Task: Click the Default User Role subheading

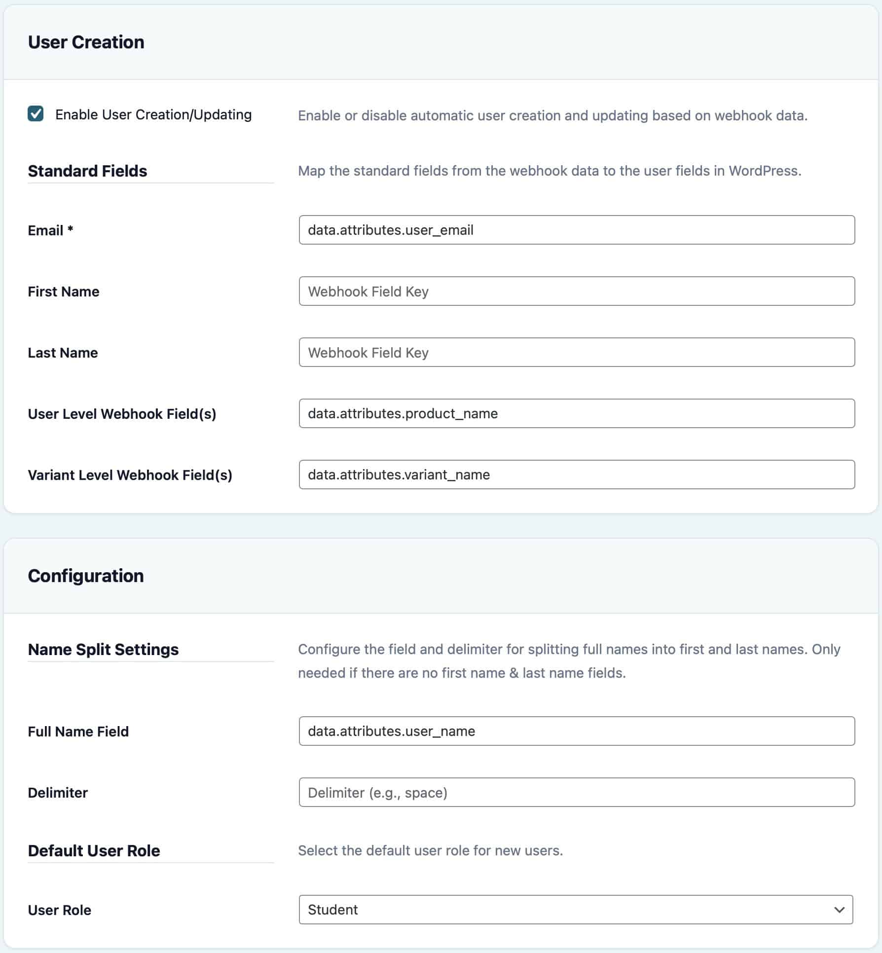Action: (x=94, y=851)
